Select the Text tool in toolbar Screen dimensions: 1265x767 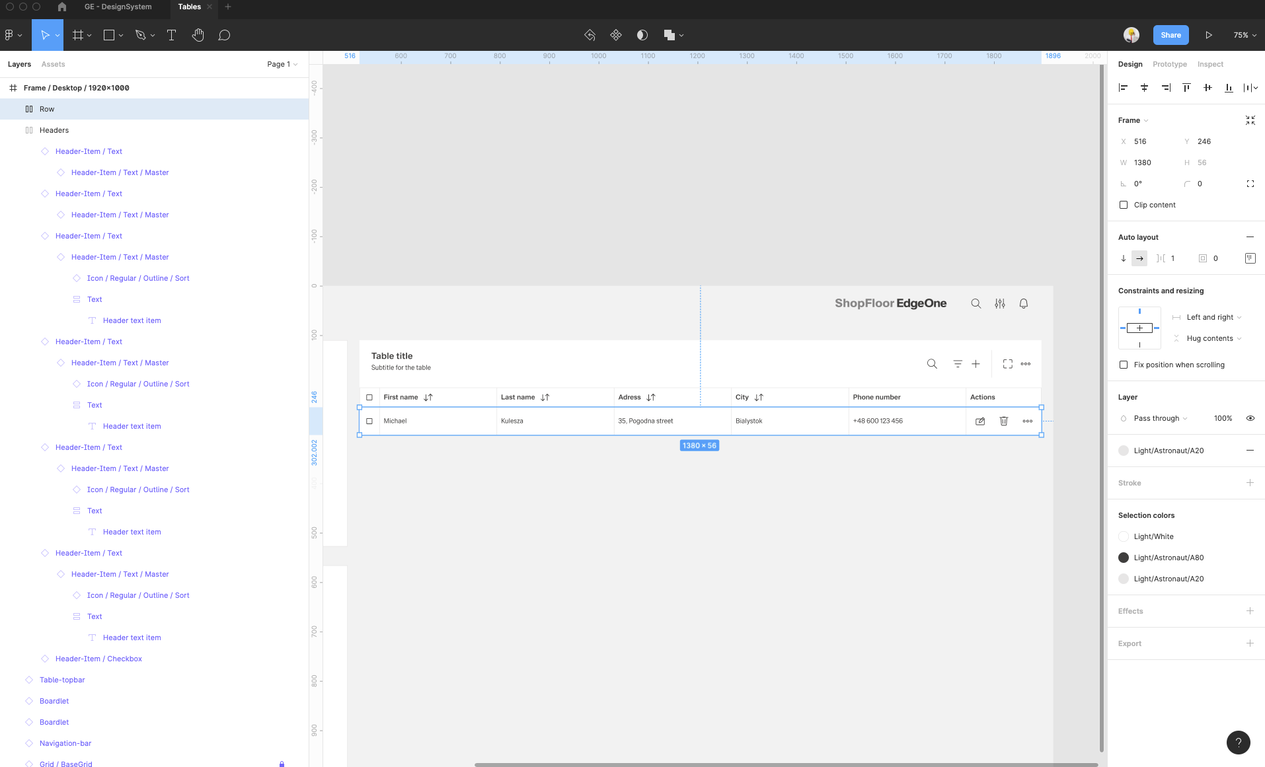coord(171,35)
